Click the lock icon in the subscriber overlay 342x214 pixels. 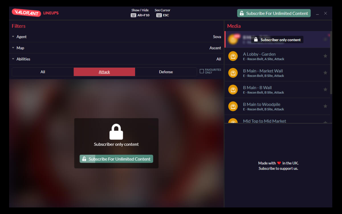116,132
